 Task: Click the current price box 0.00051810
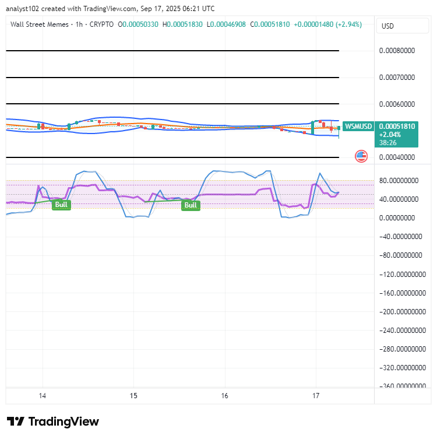[396, 135]
